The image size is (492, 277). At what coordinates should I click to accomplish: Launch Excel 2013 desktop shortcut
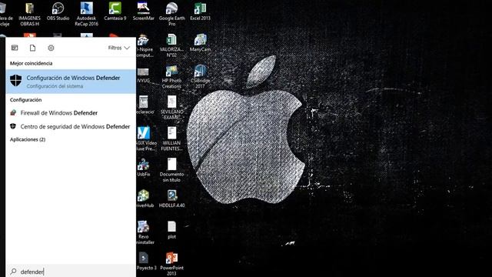tap(200, 12)
